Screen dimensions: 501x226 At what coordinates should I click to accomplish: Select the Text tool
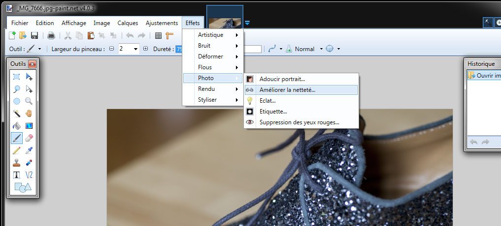(x=17, y=175)
